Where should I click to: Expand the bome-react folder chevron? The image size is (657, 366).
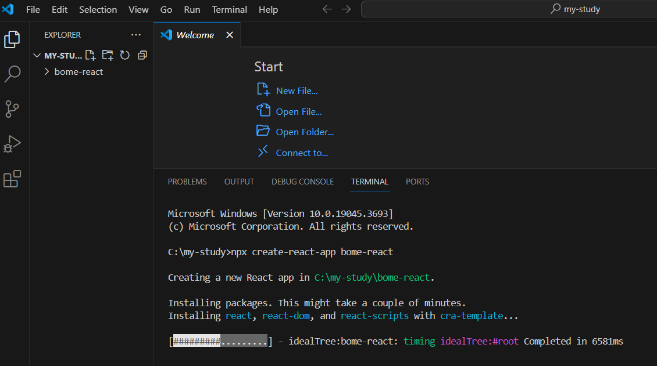click(47, 72)
